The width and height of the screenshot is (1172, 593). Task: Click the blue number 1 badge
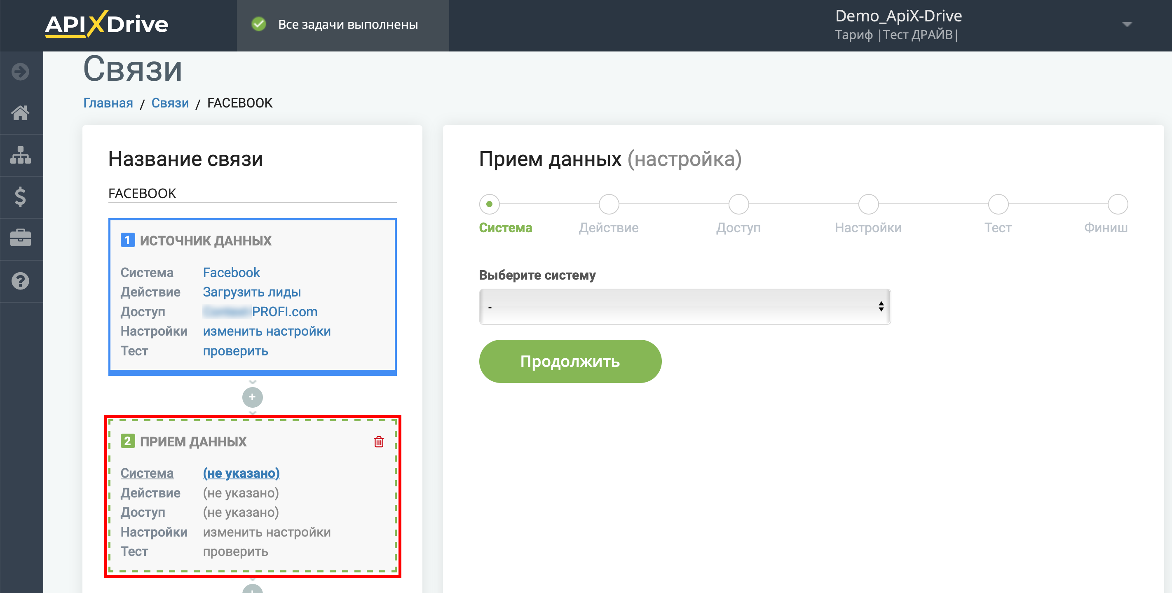coord(127,240)
